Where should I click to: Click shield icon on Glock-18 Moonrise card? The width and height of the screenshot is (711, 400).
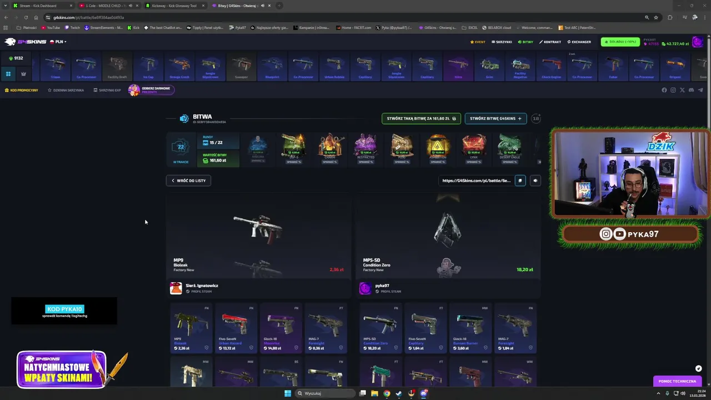tap(296, 348)
